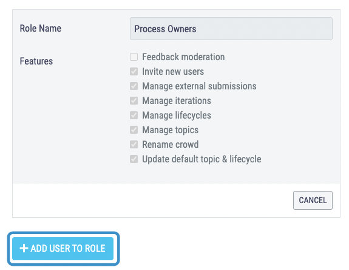Click the Add User to Role button text
Image resolution: width=349 pixels, height=270 pixels.
68,248
